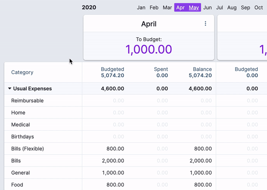267x190 pixels.
Task: Select May in month picker
Action: point(194,7)
